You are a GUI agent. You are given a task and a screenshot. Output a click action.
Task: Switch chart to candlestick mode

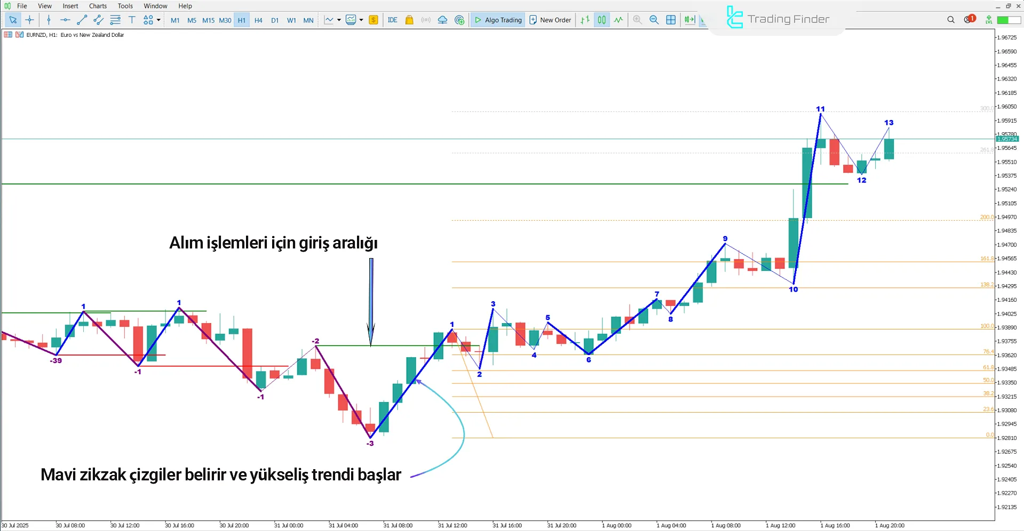601,20
